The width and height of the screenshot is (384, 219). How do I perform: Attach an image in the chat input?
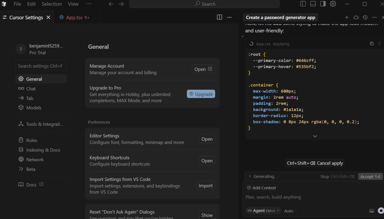[x=371, y=211]
